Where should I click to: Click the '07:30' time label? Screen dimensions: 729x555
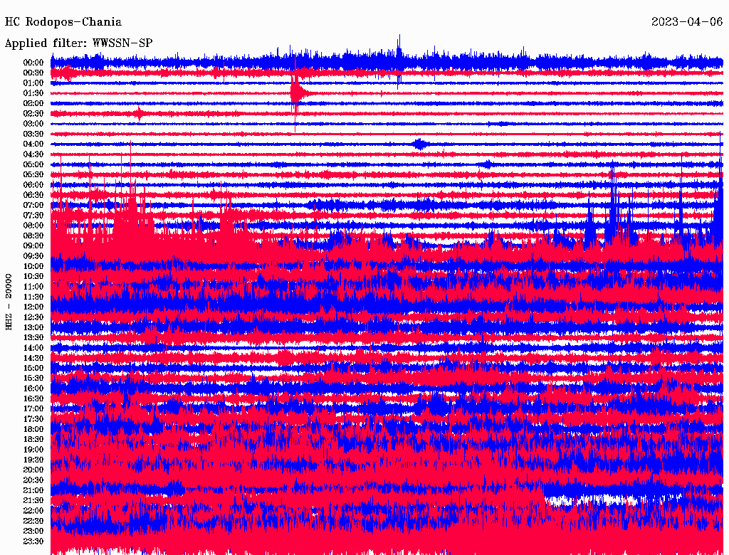click(x=33, y=216)
